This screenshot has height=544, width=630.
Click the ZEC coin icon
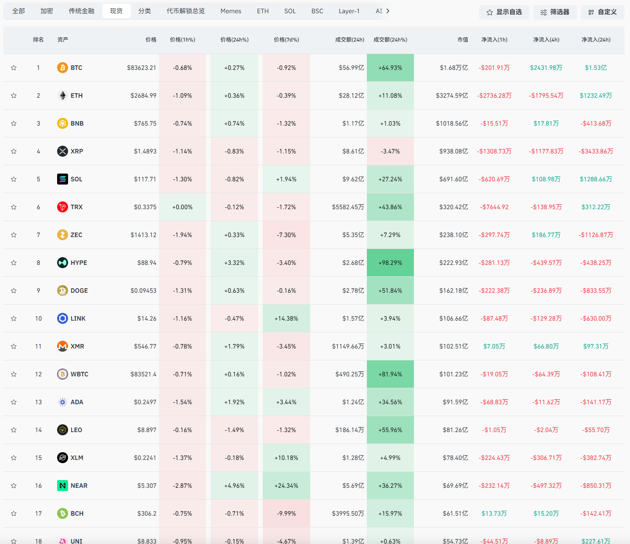(63, 235)
